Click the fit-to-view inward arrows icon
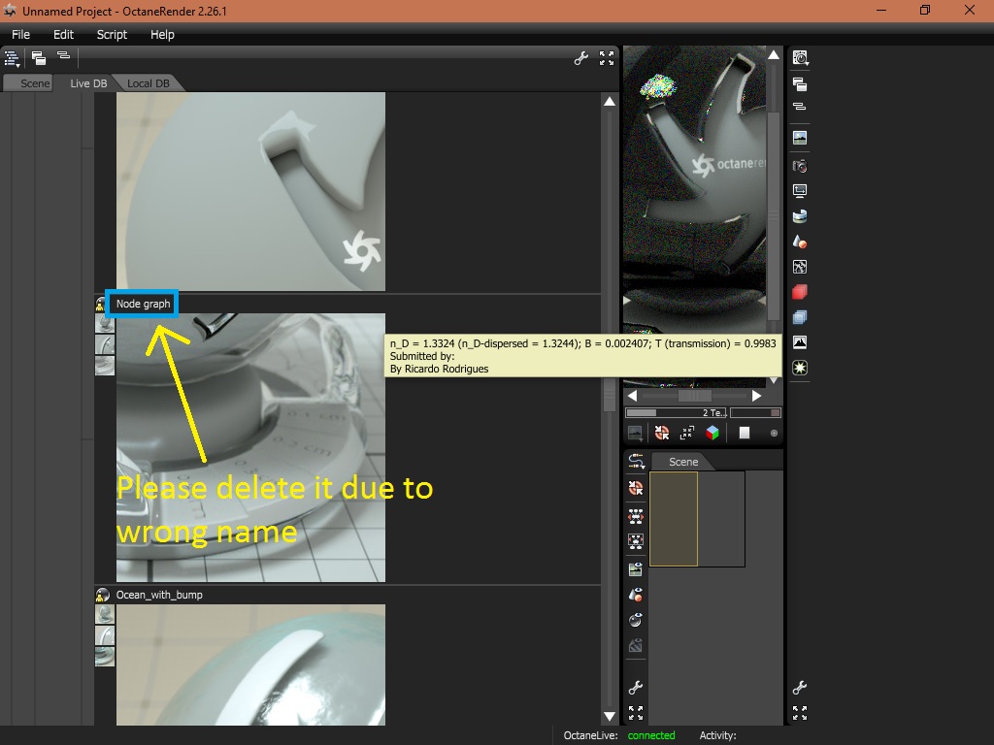This screenshot has height=745, width=994. coord(686,433)
